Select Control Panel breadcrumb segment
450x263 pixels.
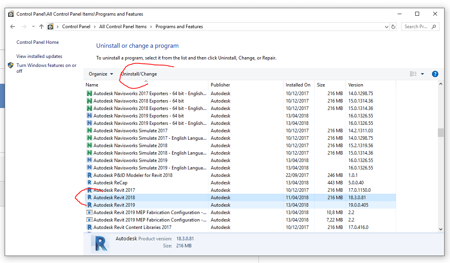(x=76, y=27)
